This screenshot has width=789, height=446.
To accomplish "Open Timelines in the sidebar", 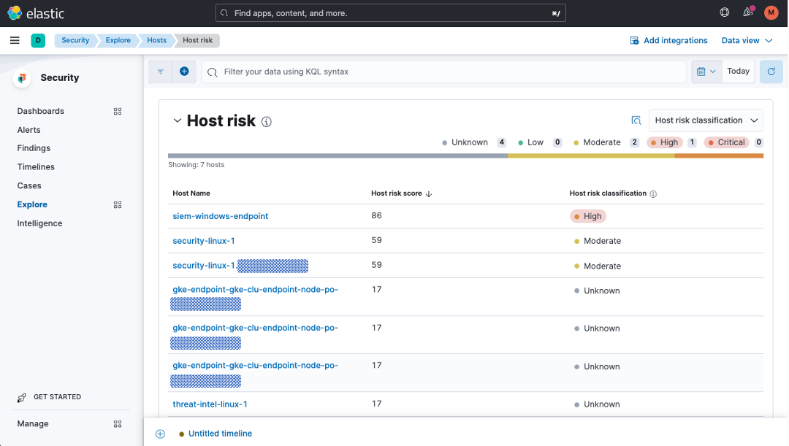I will click(36, 167).
